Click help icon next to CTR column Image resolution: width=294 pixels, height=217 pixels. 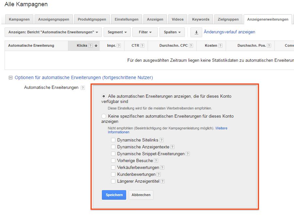click(142, 45)
